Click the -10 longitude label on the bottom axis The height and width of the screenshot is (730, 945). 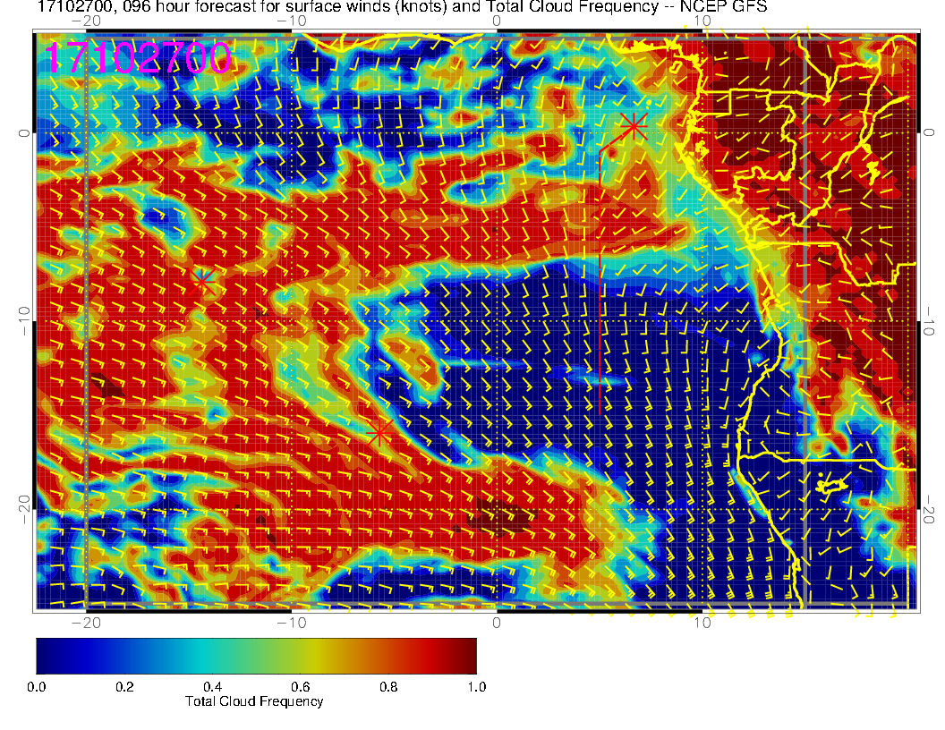291,622
